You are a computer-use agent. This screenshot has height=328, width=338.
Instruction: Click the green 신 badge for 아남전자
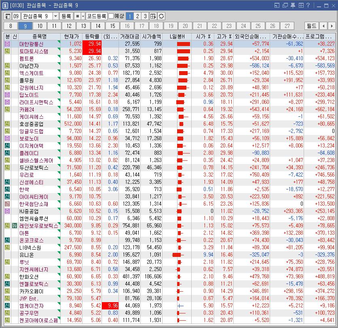tap(7, 66)
